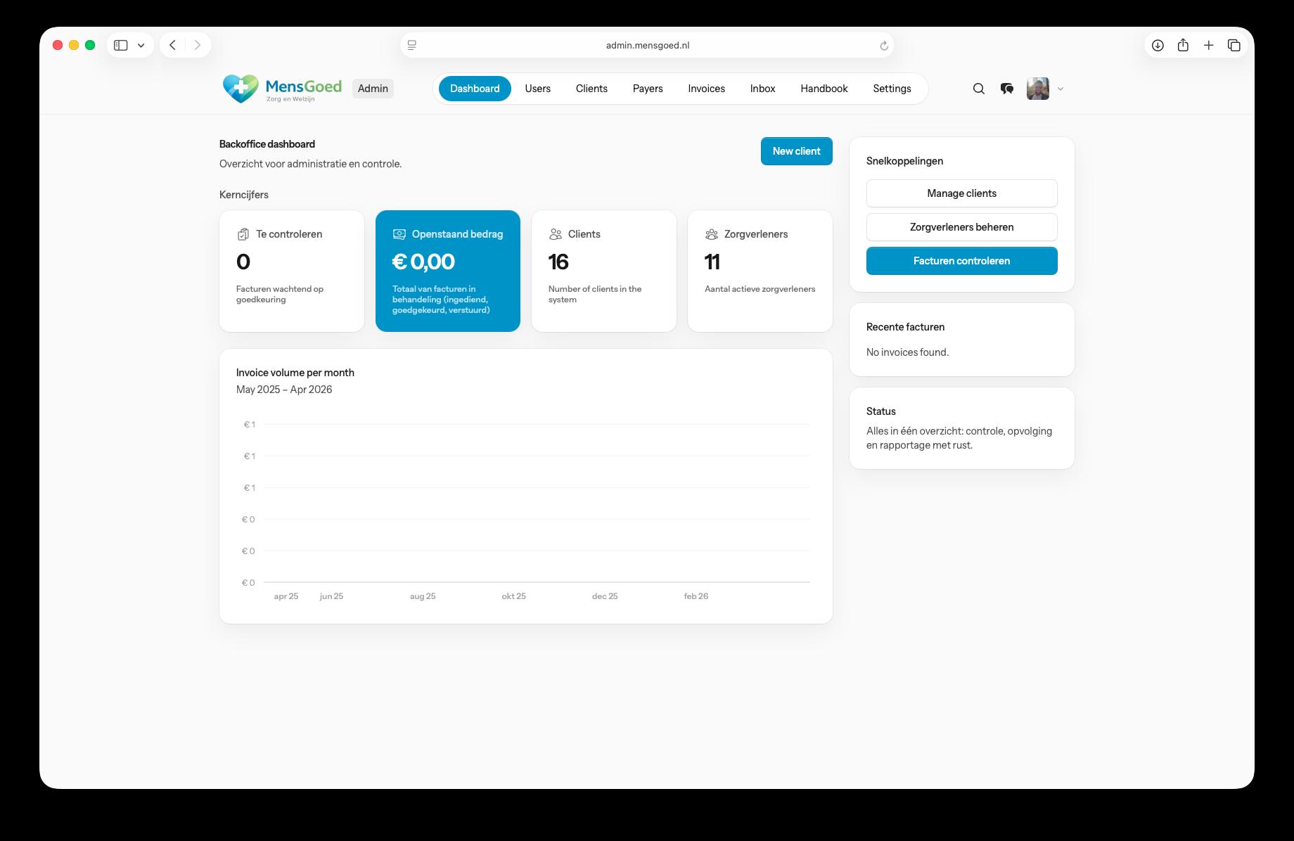Click the search magnifier icon
Screen dimensions: 1294x841
pos(978,89)
